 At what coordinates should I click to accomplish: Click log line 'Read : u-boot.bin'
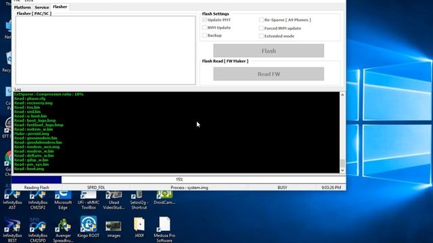pyautogui.click(x=30, y=116)
